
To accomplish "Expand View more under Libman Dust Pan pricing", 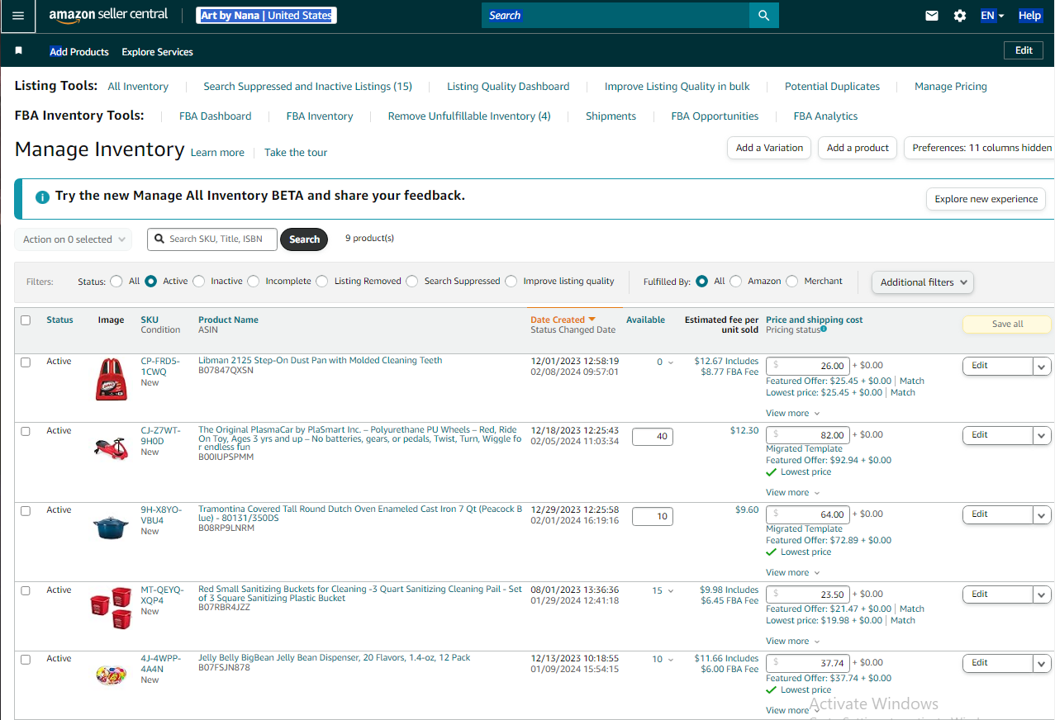I will [x=793, y=413].
